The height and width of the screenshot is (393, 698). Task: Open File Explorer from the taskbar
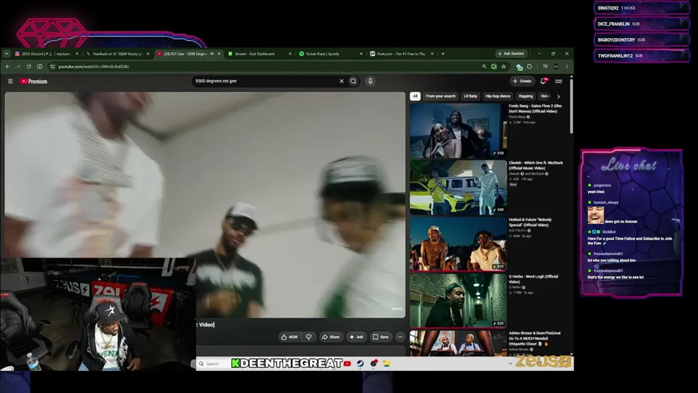[x=386, y=364]
